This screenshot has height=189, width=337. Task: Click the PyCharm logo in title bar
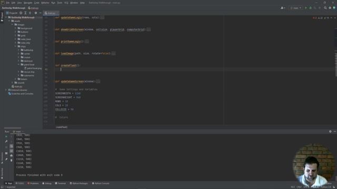(x=3, y=3)
